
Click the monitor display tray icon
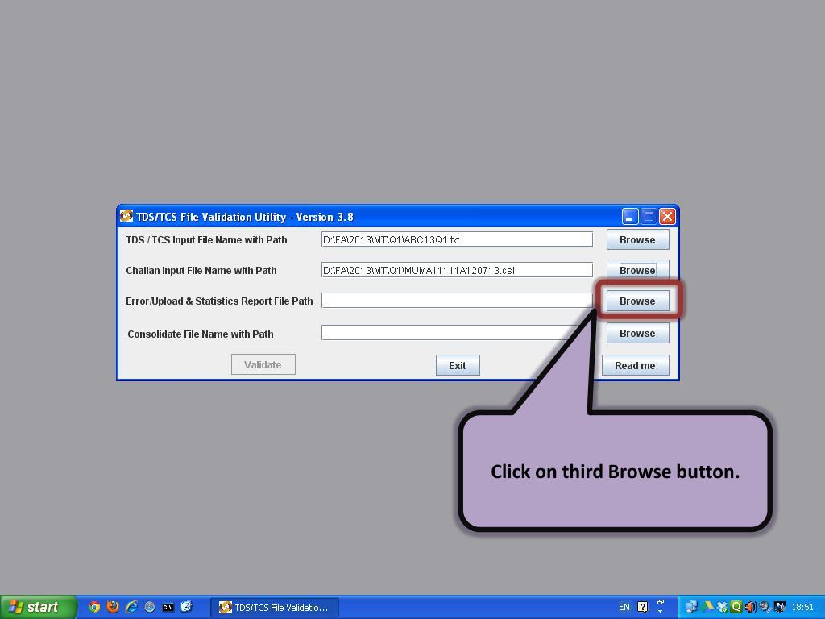780,607
